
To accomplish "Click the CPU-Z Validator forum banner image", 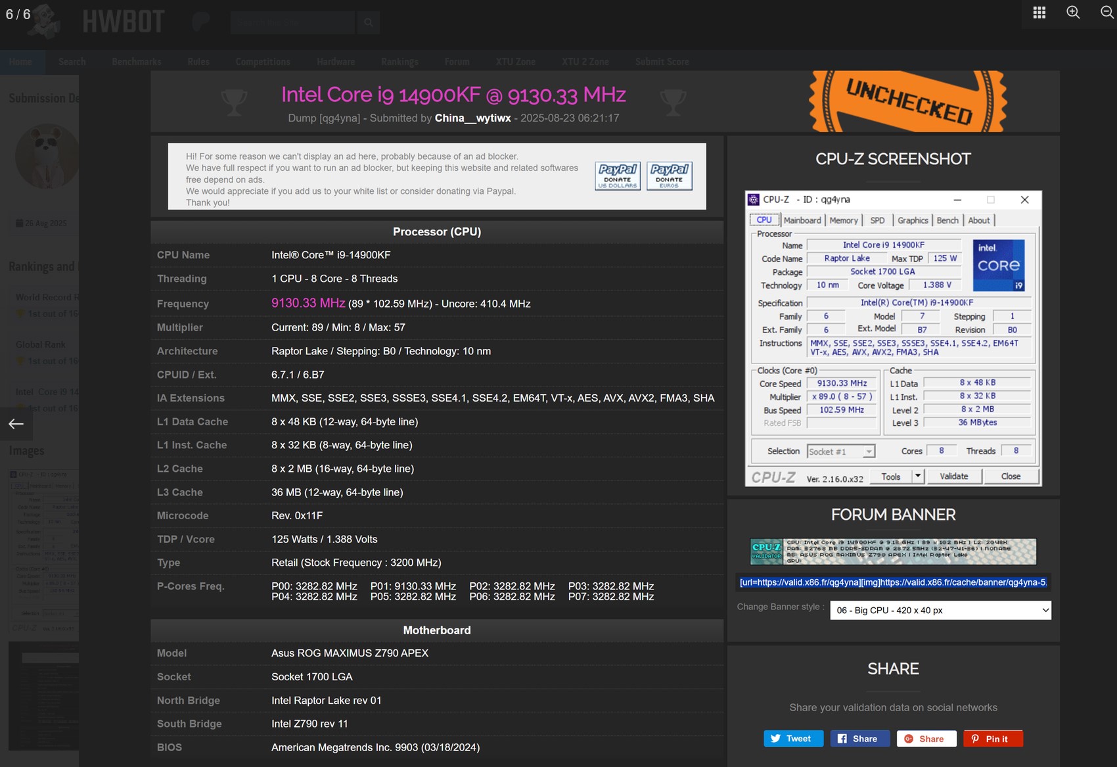I will coord(893,551).
